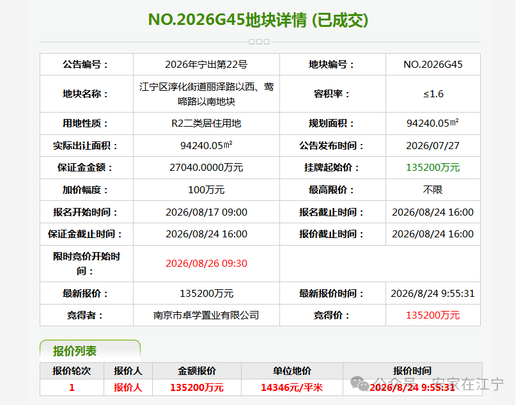Click the 报名截止时间 value 2026/08/24 16:00

tap(433, 212)
